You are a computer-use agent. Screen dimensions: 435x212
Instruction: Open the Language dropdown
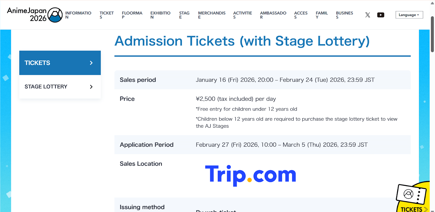pyautogui.click(x=409, y=15)
